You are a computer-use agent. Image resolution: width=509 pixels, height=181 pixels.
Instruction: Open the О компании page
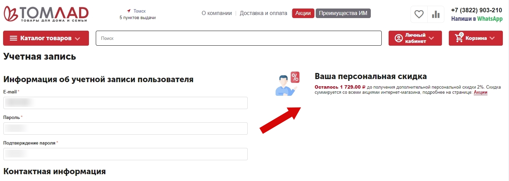217,13
